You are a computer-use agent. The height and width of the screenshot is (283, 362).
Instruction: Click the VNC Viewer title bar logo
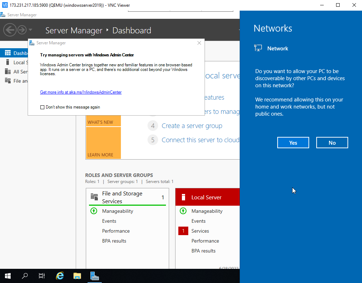point(5,5)
